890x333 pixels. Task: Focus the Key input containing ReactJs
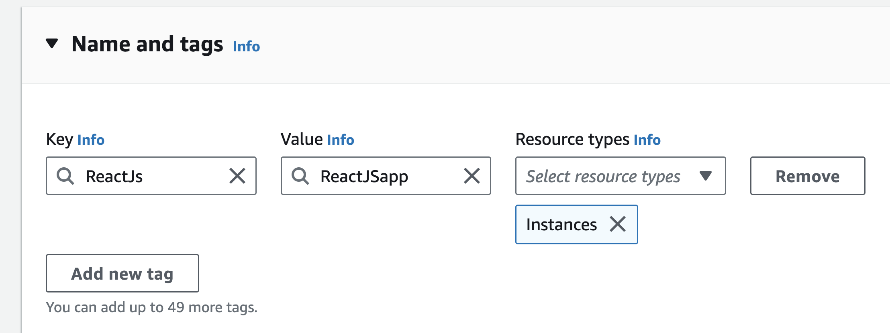[x=151, y=176]
